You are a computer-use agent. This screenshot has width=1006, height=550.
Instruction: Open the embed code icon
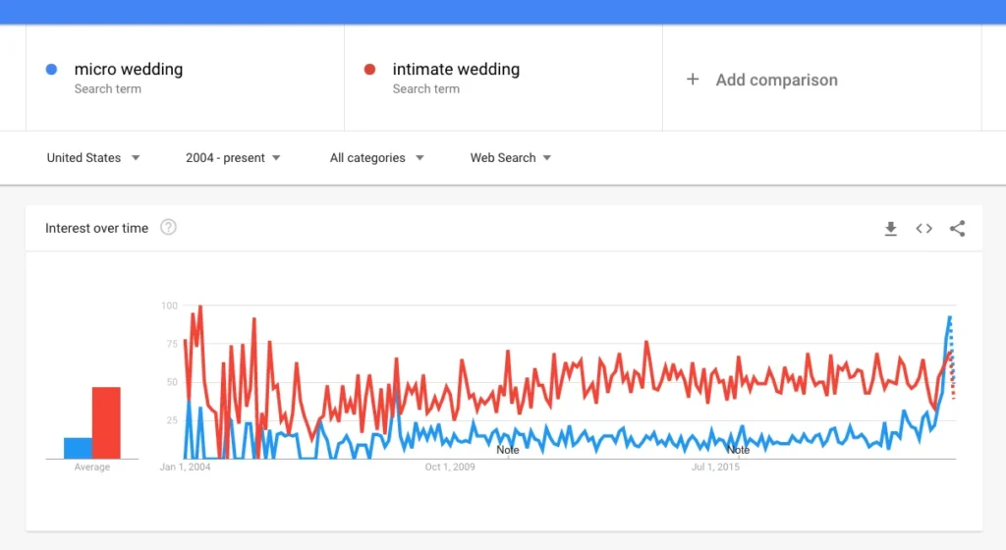click(923, 229)
